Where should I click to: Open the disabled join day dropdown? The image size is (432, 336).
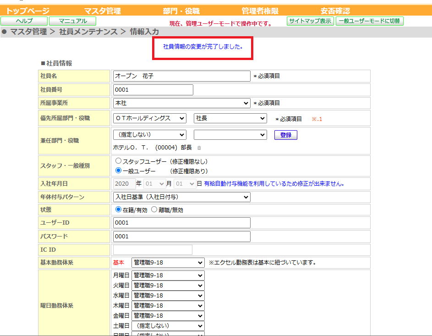pos(185,183)
